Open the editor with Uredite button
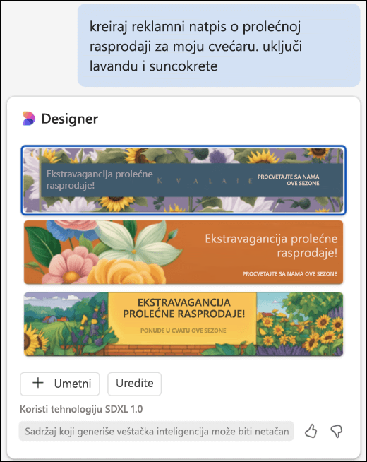The image size is (367, 462). [135, 384]
